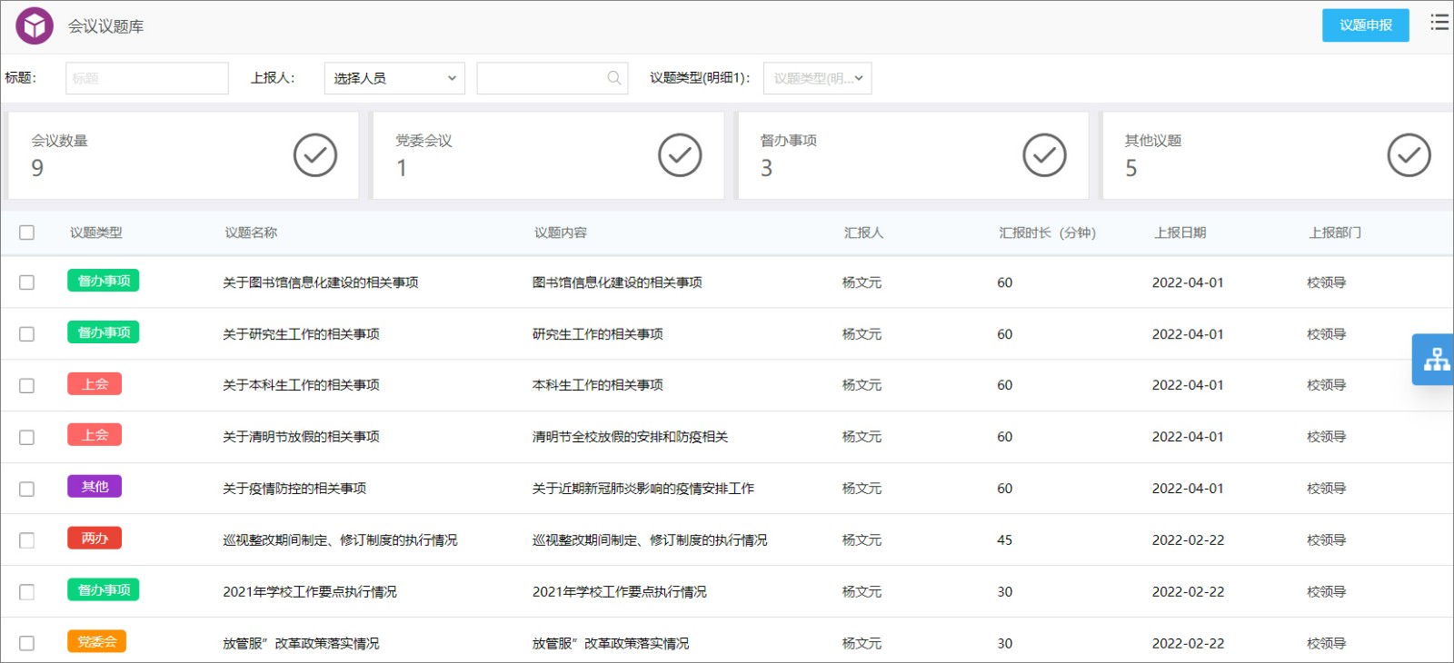Check the row 关于清明节放假的相关事项

27,437
